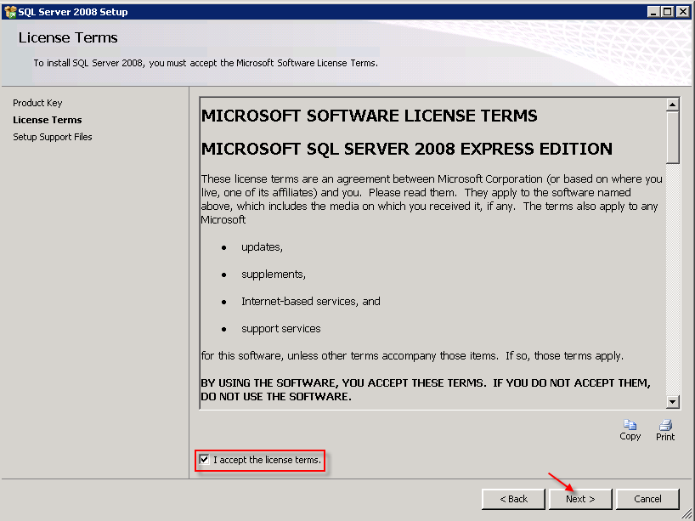Click the license text scrollbar thumb

click(672, 138)
